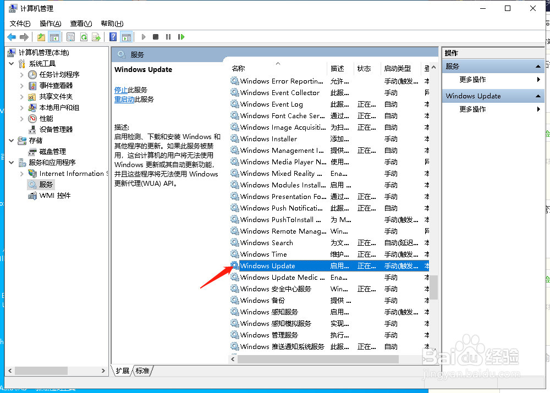Image resolution: width=550 pixels, height=393 pixels.
Task: Pause the service using the pause icon
Action: (168, 37)
